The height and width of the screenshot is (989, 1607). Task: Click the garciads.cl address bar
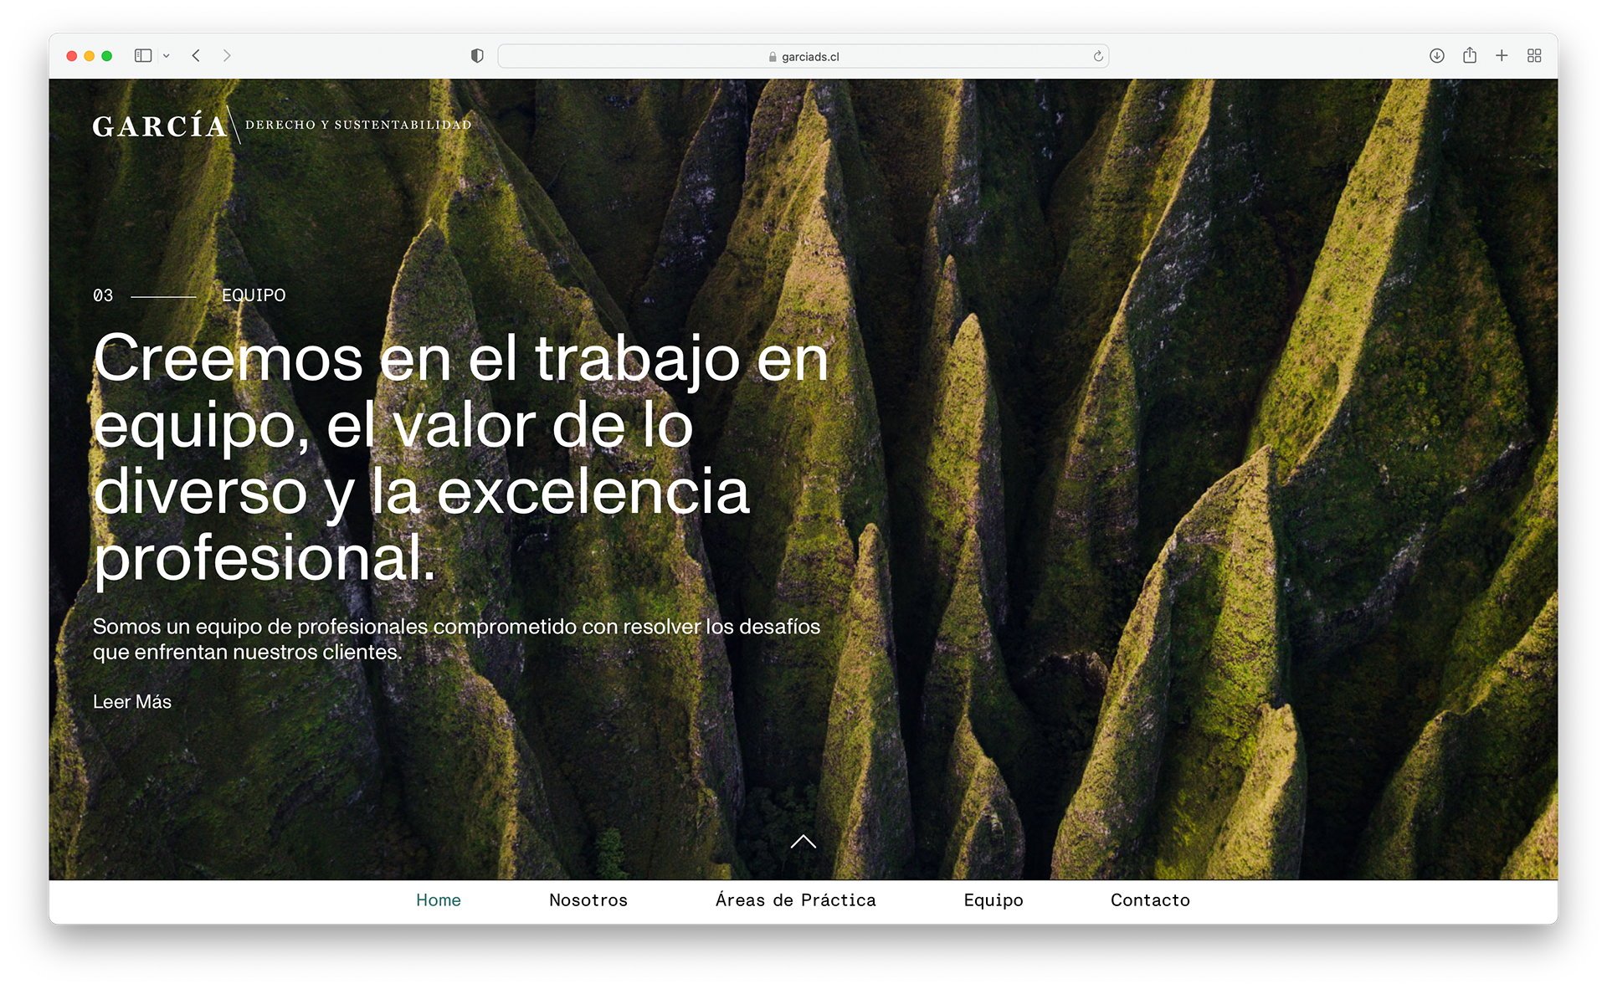coord(803,57)
